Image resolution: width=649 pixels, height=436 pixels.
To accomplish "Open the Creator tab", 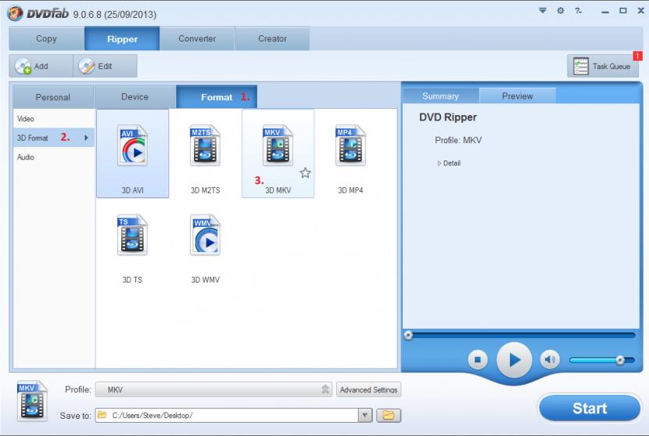I will (272, 38).
